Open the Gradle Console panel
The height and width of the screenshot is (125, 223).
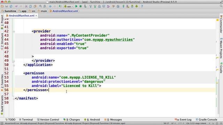coord(206,119)
